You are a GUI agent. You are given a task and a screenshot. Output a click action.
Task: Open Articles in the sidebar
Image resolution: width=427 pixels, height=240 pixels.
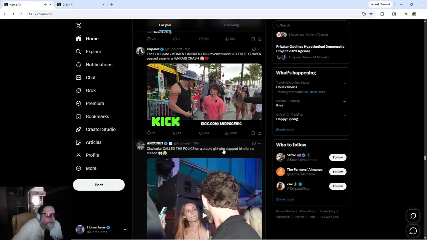point(88,142)
